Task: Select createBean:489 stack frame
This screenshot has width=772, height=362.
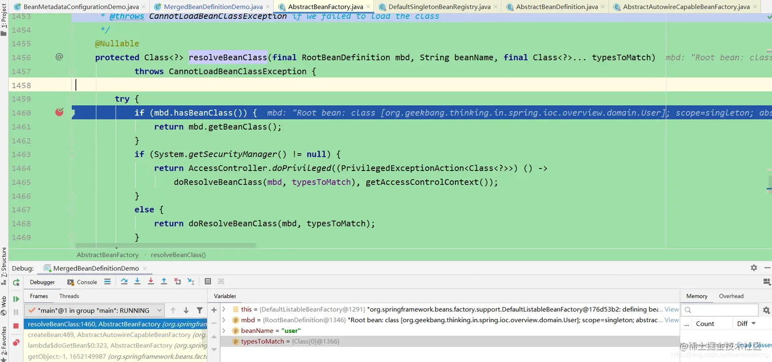Action: (115, 335)
